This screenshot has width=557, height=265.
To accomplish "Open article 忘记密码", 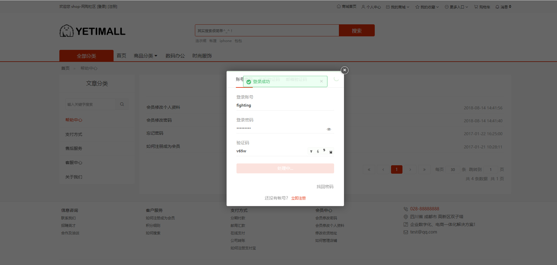I will 155,133.
